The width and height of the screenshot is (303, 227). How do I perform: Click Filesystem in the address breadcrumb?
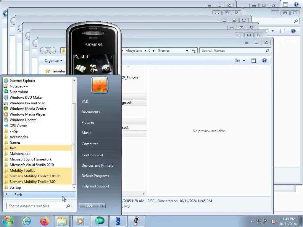[x=133, y=51]
